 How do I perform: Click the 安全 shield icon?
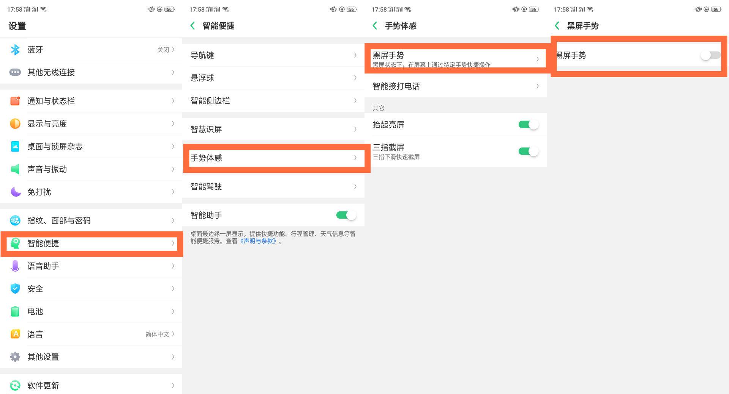coord(15,288)
